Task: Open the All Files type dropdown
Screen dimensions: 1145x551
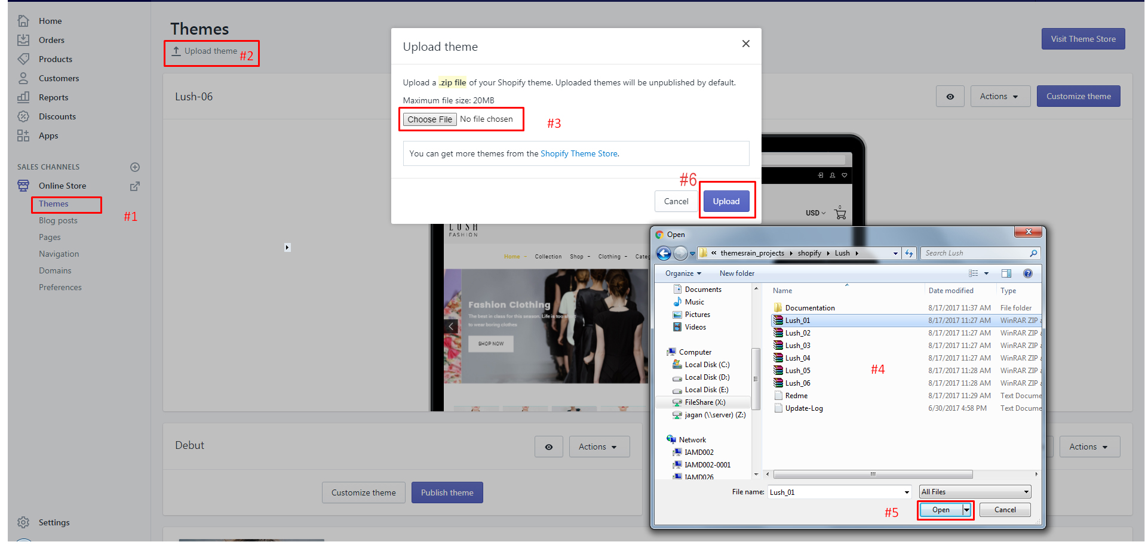Action: (x=975, y=492)
